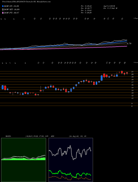Click price axis label 18
Screen dimensions: 138x182
pos(132,80)
